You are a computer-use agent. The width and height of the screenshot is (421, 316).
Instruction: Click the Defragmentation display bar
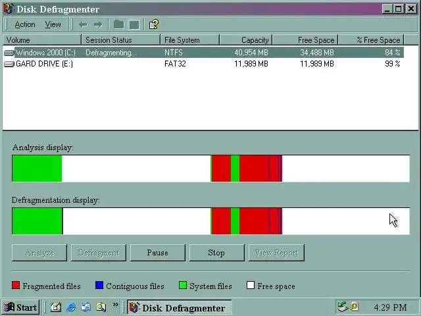(210, 221)
